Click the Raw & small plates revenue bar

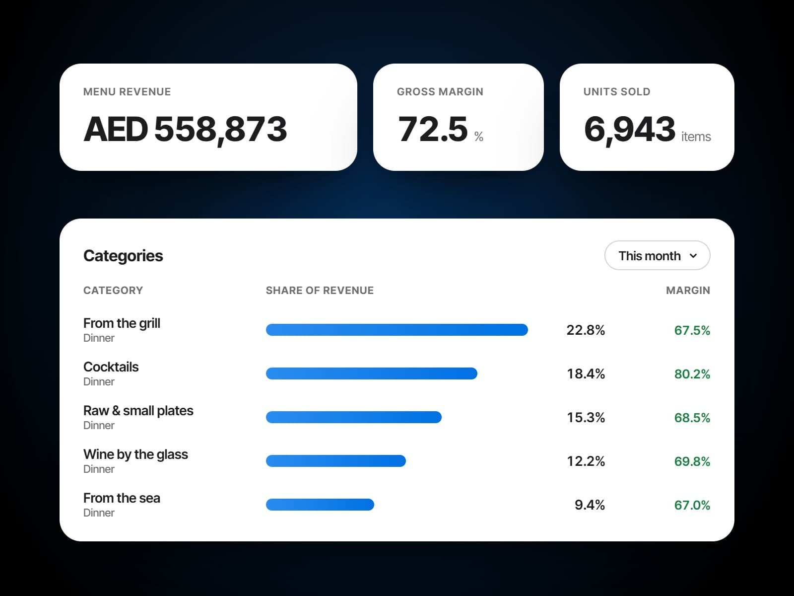coord(353,417)
